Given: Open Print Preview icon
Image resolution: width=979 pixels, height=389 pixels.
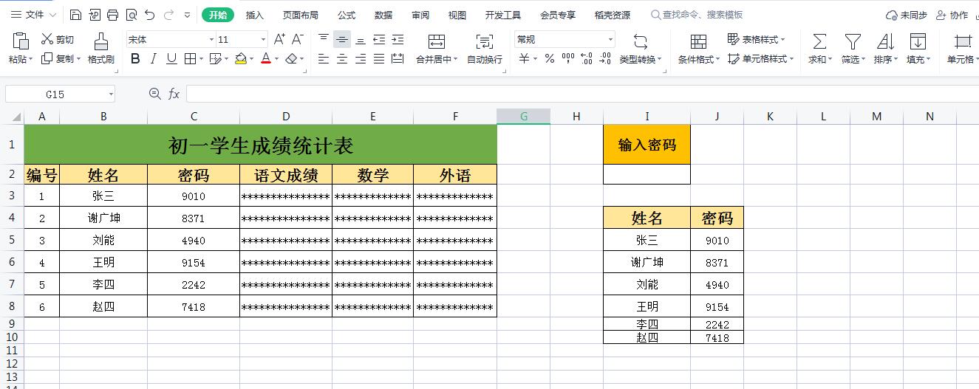Looking at the screenshot, I should click(x=131, y=15).
